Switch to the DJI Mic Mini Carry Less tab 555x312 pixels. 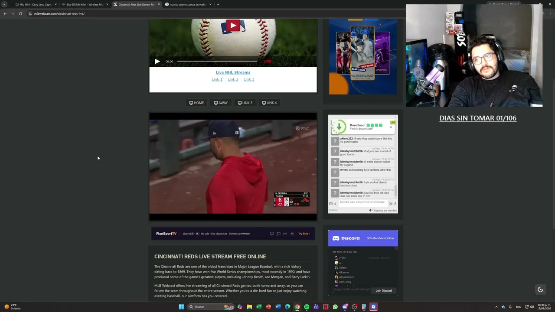coord(33,4)
